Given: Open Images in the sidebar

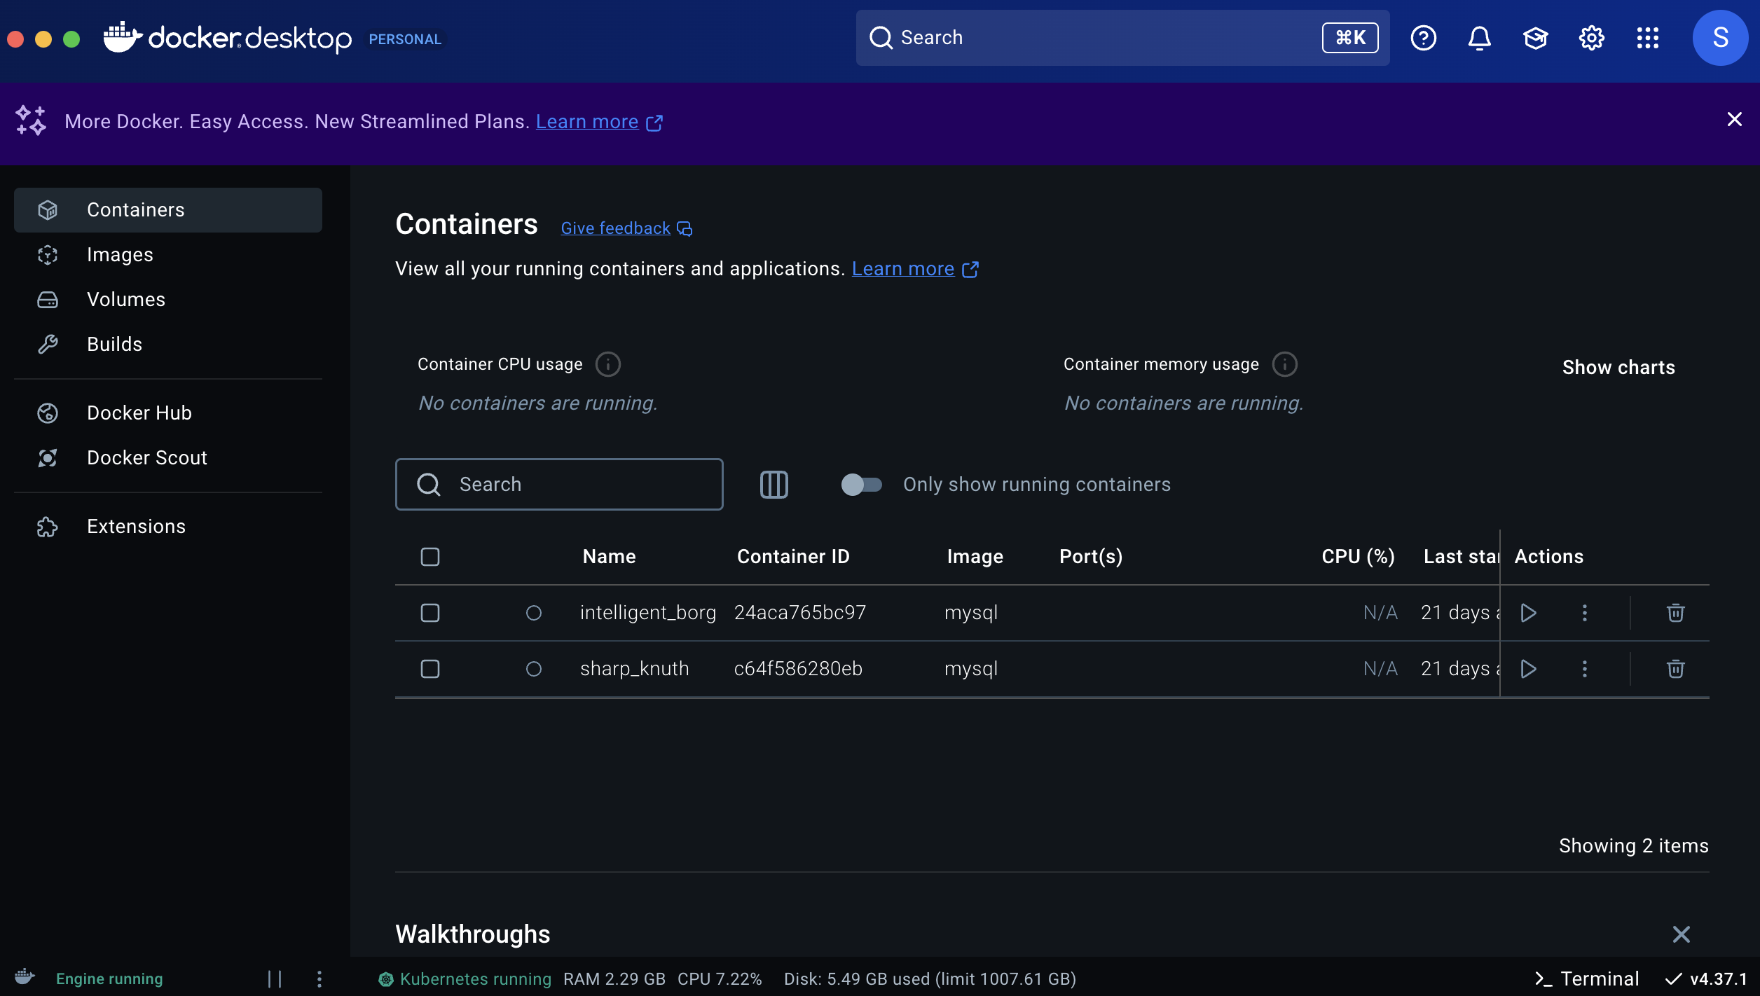Looking at the screenshot, I should pyautogui.click(x=168, y=255).
